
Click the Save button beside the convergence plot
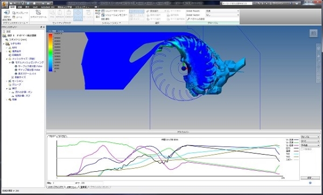coord(310,178)
